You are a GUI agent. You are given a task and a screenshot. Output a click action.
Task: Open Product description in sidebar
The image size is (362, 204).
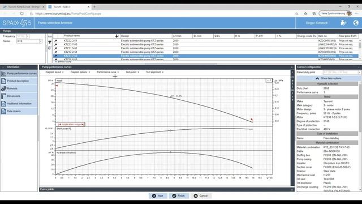(x=19, y=81)
